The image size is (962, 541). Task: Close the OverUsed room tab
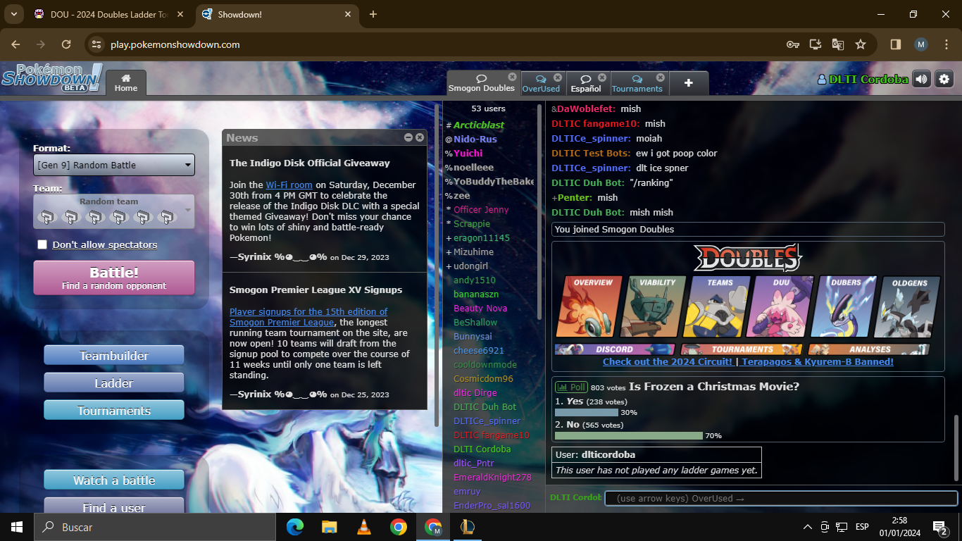[x=558, y=77]
